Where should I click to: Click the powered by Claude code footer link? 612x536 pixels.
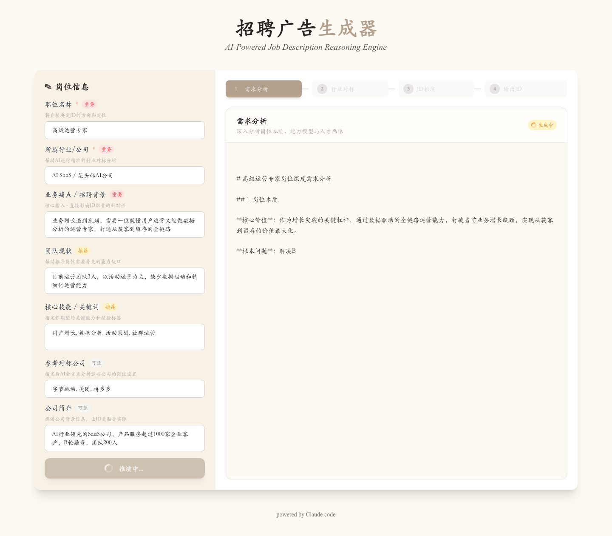(306, 514)
